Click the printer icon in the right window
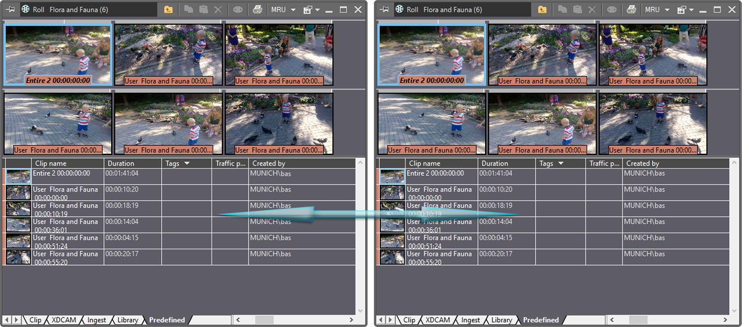749x327 pixels. [x=631, y=9]
